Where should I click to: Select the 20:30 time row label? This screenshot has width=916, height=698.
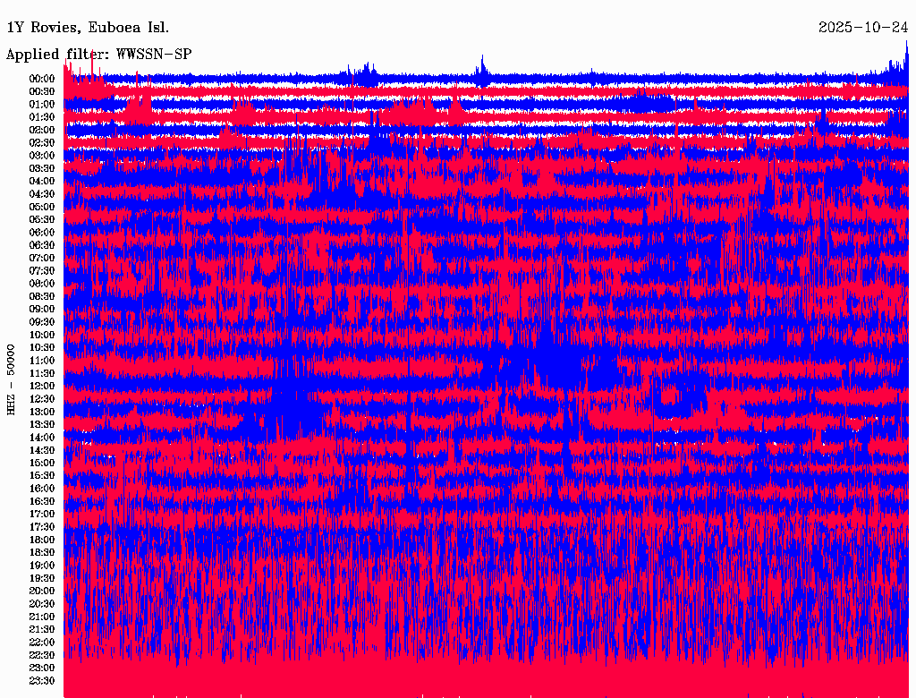[42, 604]
